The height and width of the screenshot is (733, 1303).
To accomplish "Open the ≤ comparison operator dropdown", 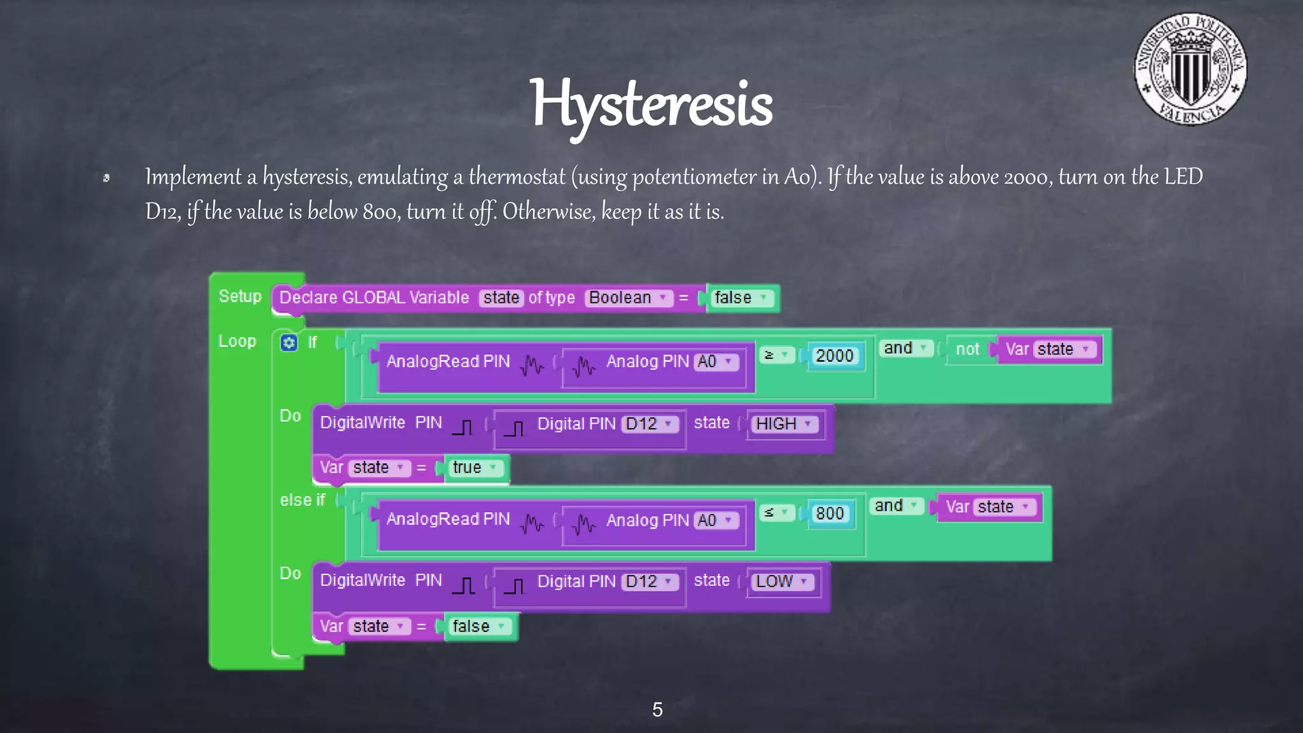I will click(777, 512).
